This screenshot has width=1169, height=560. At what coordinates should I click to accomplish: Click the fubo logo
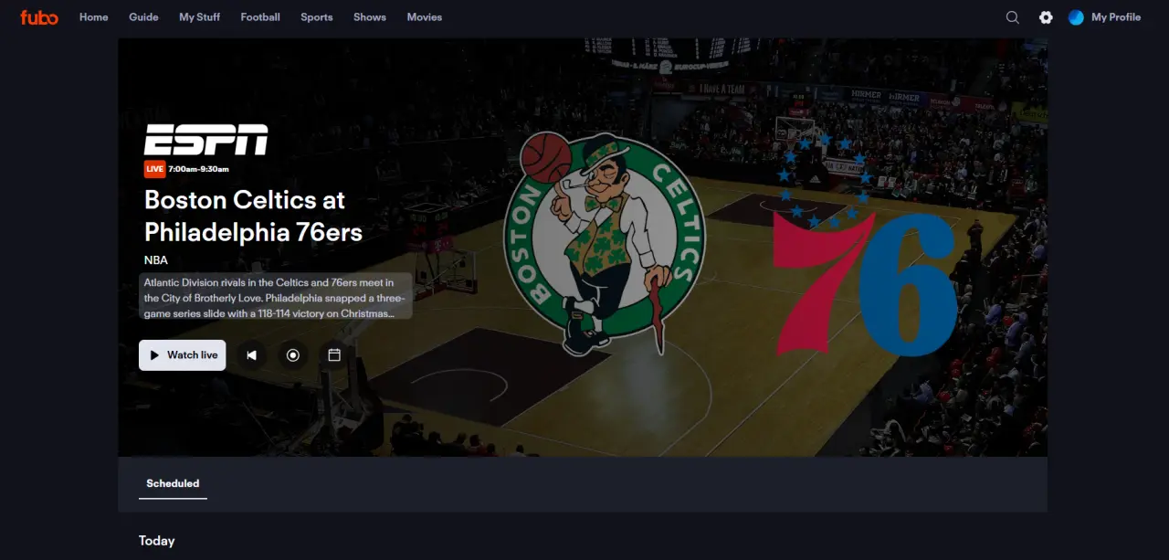point(39,16)
